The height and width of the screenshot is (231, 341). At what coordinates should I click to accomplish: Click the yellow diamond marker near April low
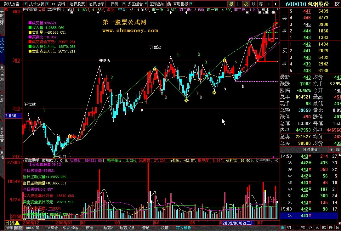point(186,101)
